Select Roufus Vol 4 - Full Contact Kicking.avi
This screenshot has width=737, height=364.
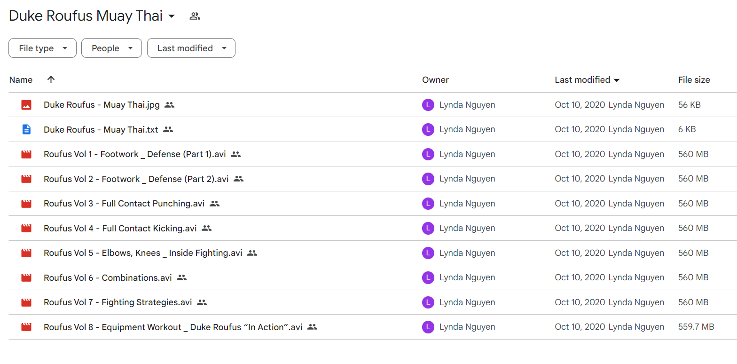point(120,228)
